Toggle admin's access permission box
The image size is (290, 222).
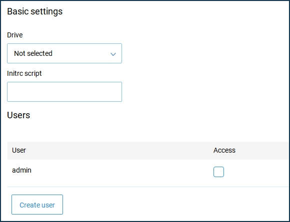pyautogui.click(x=218, y=172)
